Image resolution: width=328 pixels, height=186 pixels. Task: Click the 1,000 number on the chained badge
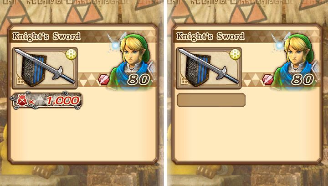coord(63,101)
